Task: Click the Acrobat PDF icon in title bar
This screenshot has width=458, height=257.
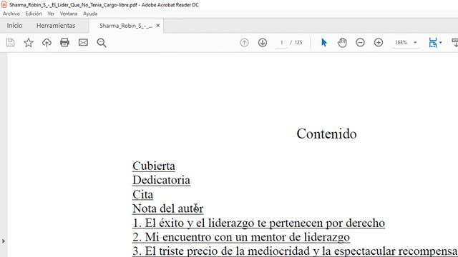Action: pyautogui.click(x=4, y=4)
